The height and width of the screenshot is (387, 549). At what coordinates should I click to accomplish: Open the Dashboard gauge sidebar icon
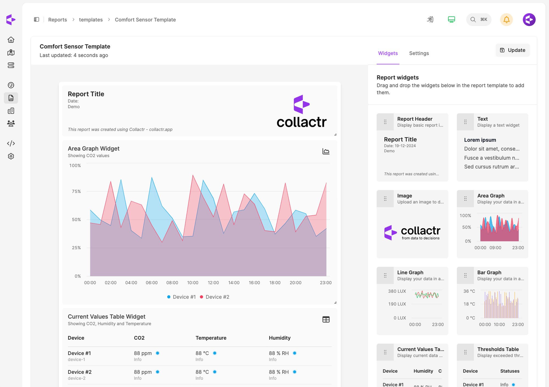click(11, 85)
